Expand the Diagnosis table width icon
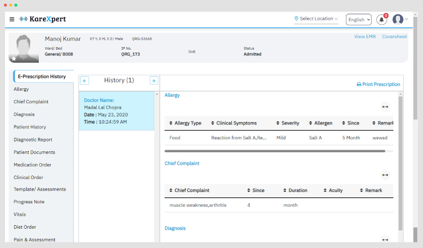 385,240
